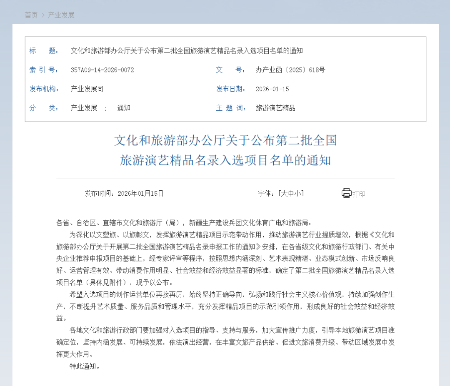This screenshot has height=386, width=450.
Task: Click the document number 办产业函〔2025〕618号
Action: 290,70
